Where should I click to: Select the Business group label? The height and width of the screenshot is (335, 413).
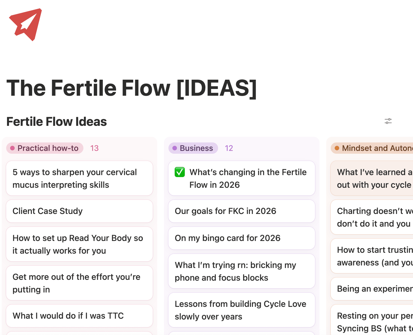(196, 148)
